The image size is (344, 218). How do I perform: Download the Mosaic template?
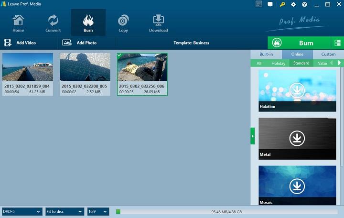coord(297,186)
